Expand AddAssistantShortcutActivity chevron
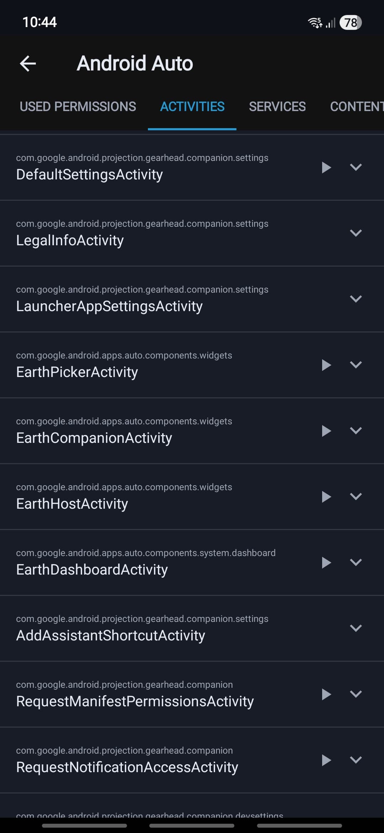Viewport: 384px width, 833px height. tap(356, 628)
